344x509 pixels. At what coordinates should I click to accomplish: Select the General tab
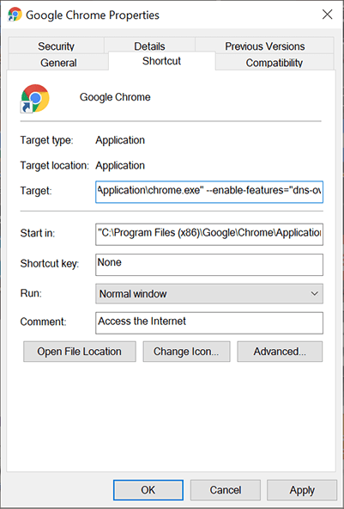tap(58, 62)
